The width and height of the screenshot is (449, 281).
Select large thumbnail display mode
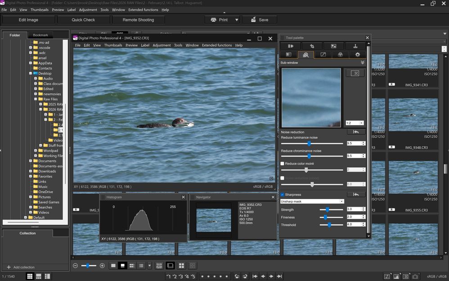click(x=113, y=266)
